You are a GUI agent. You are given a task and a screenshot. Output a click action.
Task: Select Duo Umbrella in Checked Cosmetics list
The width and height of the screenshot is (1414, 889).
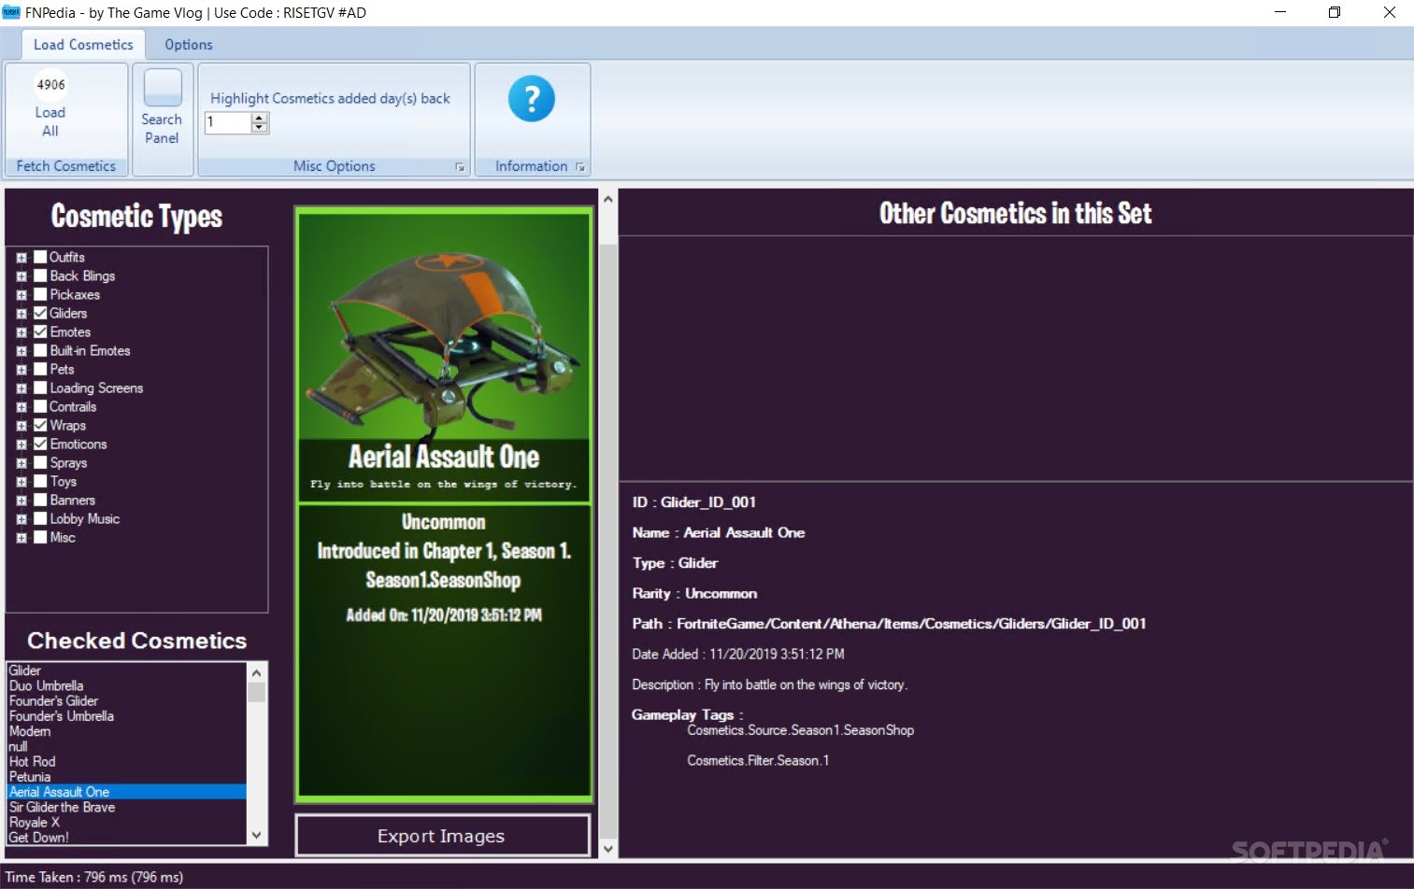127,685
